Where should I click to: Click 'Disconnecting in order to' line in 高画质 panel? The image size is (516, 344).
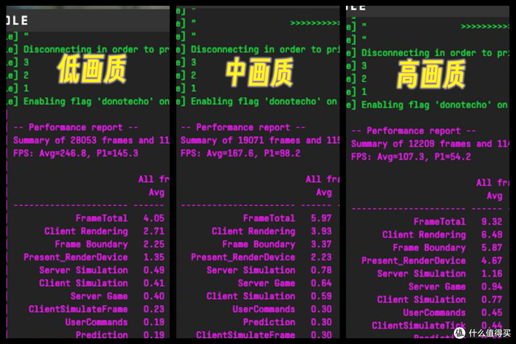pos(435,53)
